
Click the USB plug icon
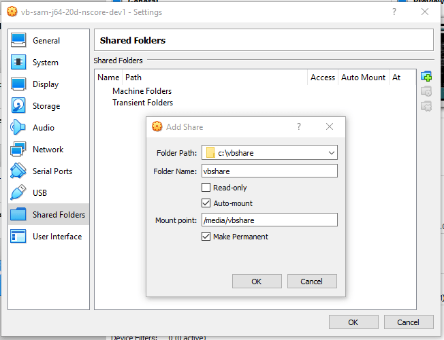tap(18, 192)
